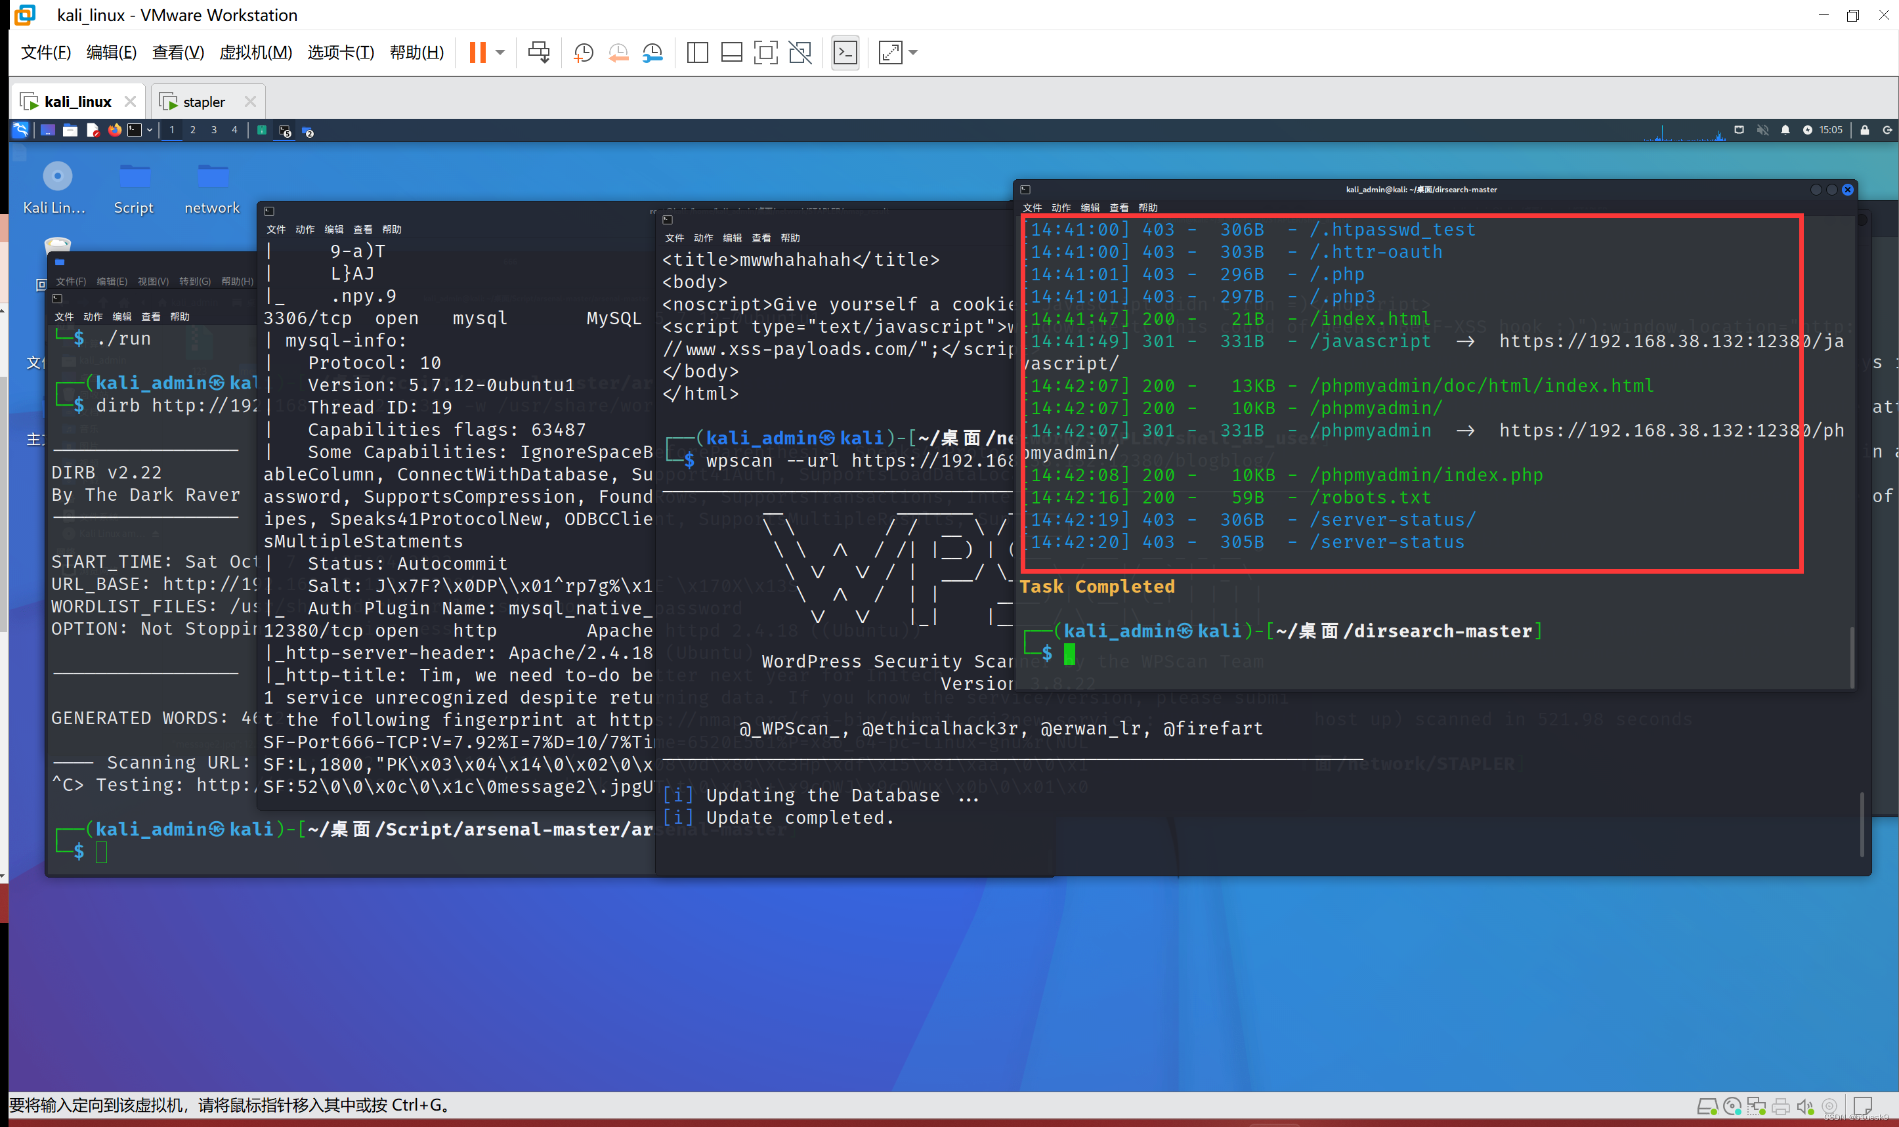Switch to workspace 3 in the taskbar
This screenshot has width=1899, height=1127.
click(214, 130)
